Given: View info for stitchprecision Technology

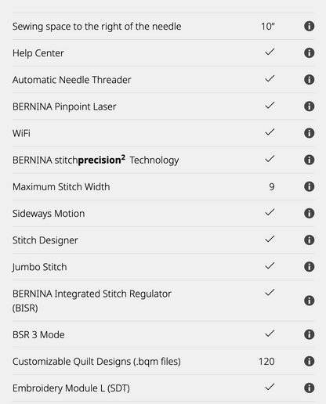Looking at the screenshot, I should (x=309, y=160).
